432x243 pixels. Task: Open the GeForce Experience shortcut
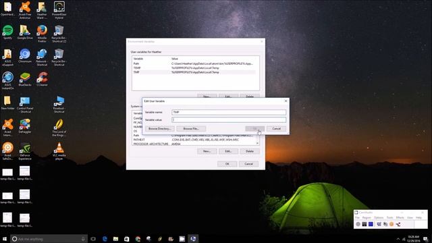tap(25, 151)
